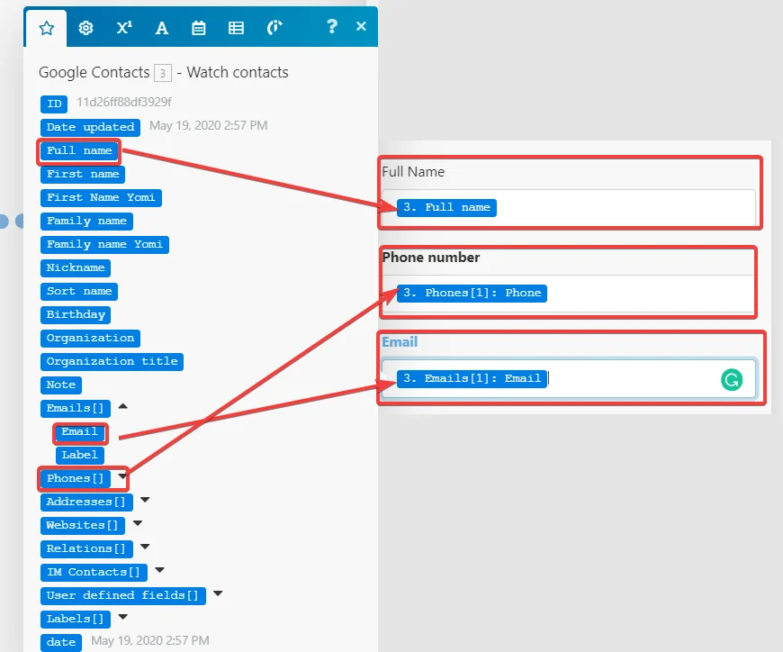Open the array functions table tab

coord(236,28)
